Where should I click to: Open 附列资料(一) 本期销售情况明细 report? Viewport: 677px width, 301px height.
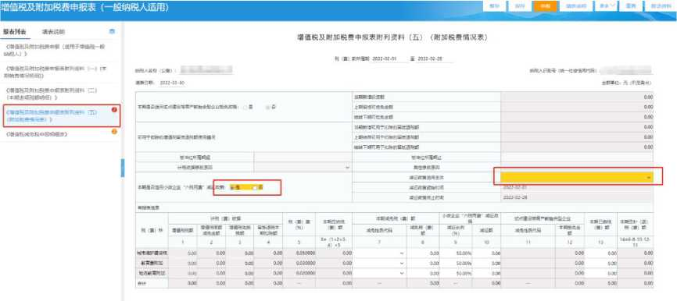55,72
